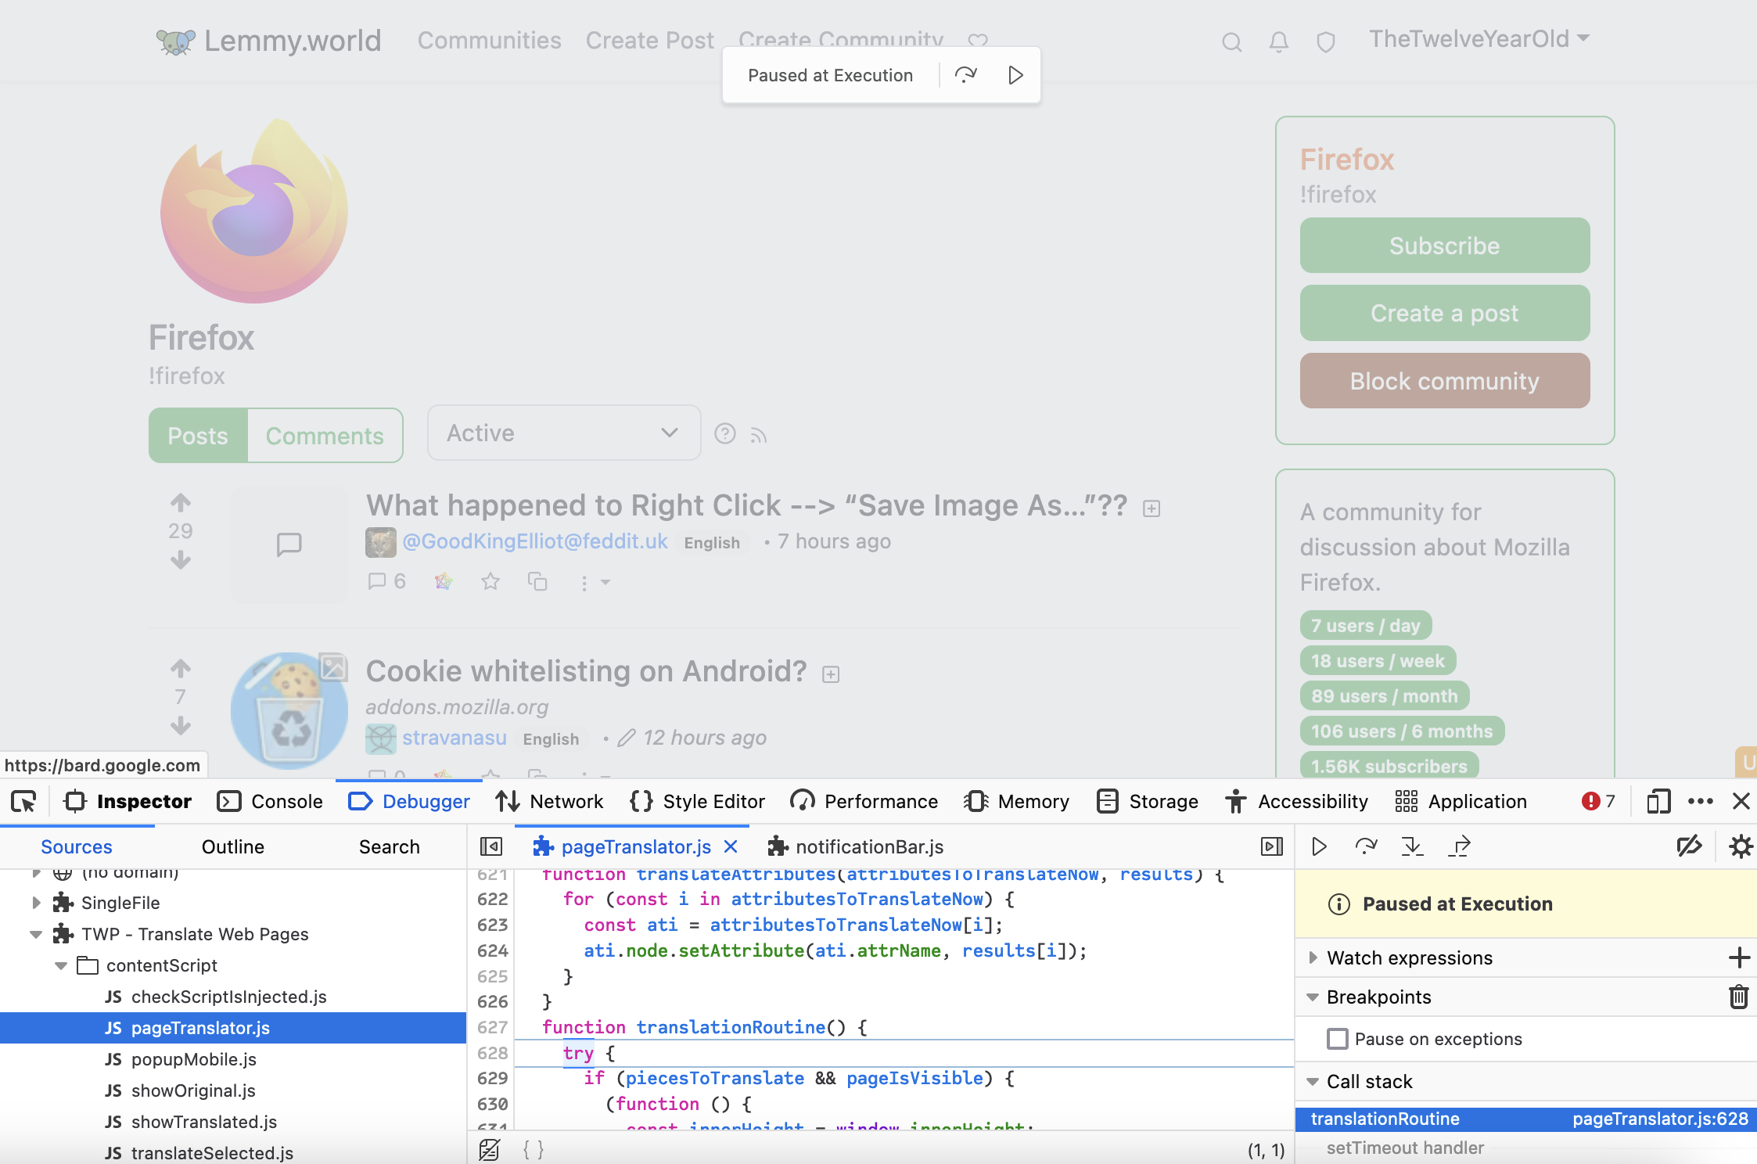Open the sort dropdown showing Active

coord(563,433)
